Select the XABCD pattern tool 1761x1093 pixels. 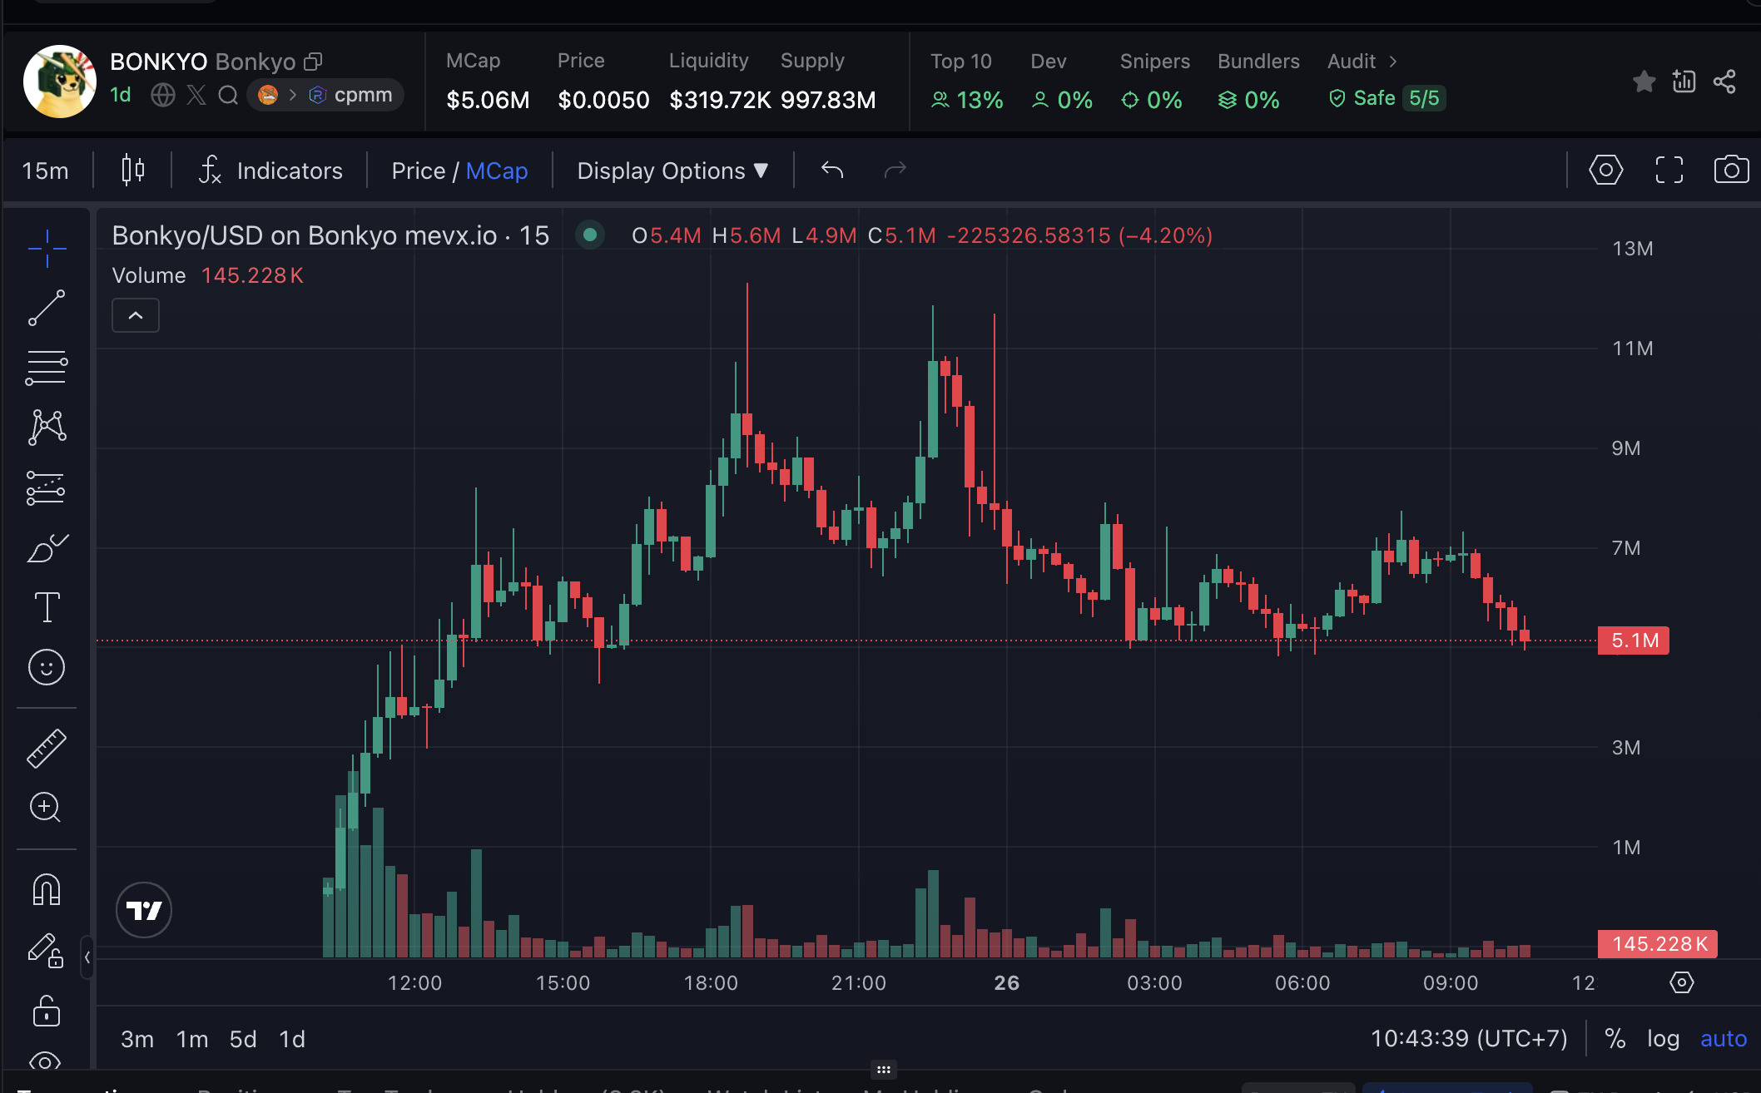tap(47, 428)
